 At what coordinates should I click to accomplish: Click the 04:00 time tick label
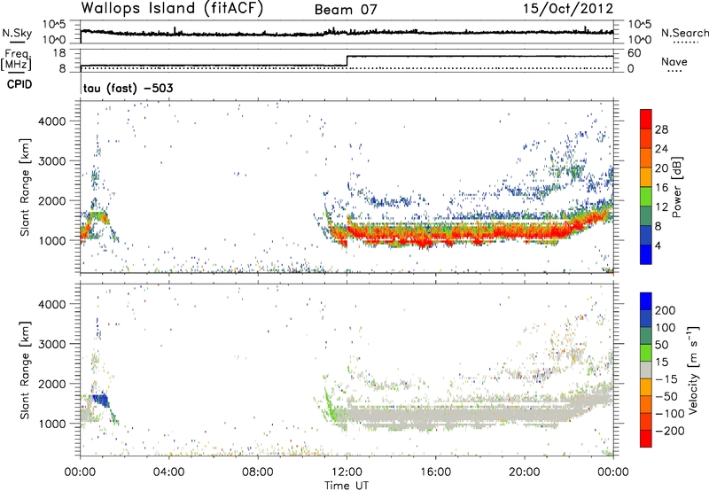tap(168, 472)
